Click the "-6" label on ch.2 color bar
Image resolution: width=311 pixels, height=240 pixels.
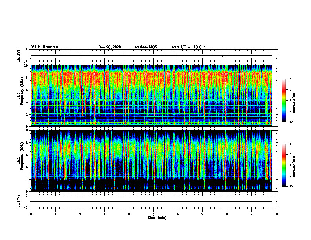pos(290,144)
